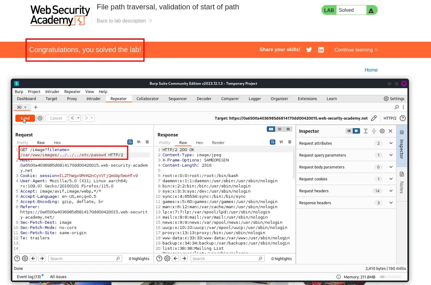
Task: Open Response Render tab
Action: pos(218,143)
